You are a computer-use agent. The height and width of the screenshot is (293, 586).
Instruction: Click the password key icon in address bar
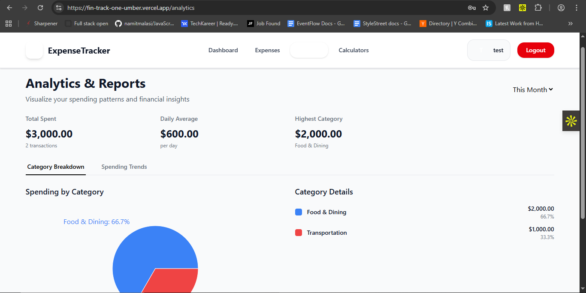point(471,8)
